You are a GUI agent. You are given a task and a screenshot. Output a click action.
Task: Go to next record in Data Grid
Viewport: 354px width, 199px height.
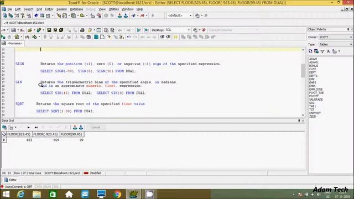point(28,128)
